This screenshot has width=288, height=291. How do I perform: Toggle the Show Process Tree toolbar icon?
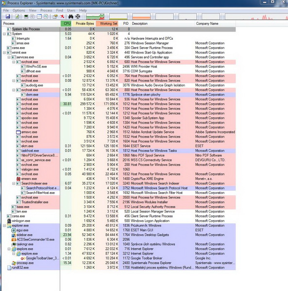pos(33,16)
